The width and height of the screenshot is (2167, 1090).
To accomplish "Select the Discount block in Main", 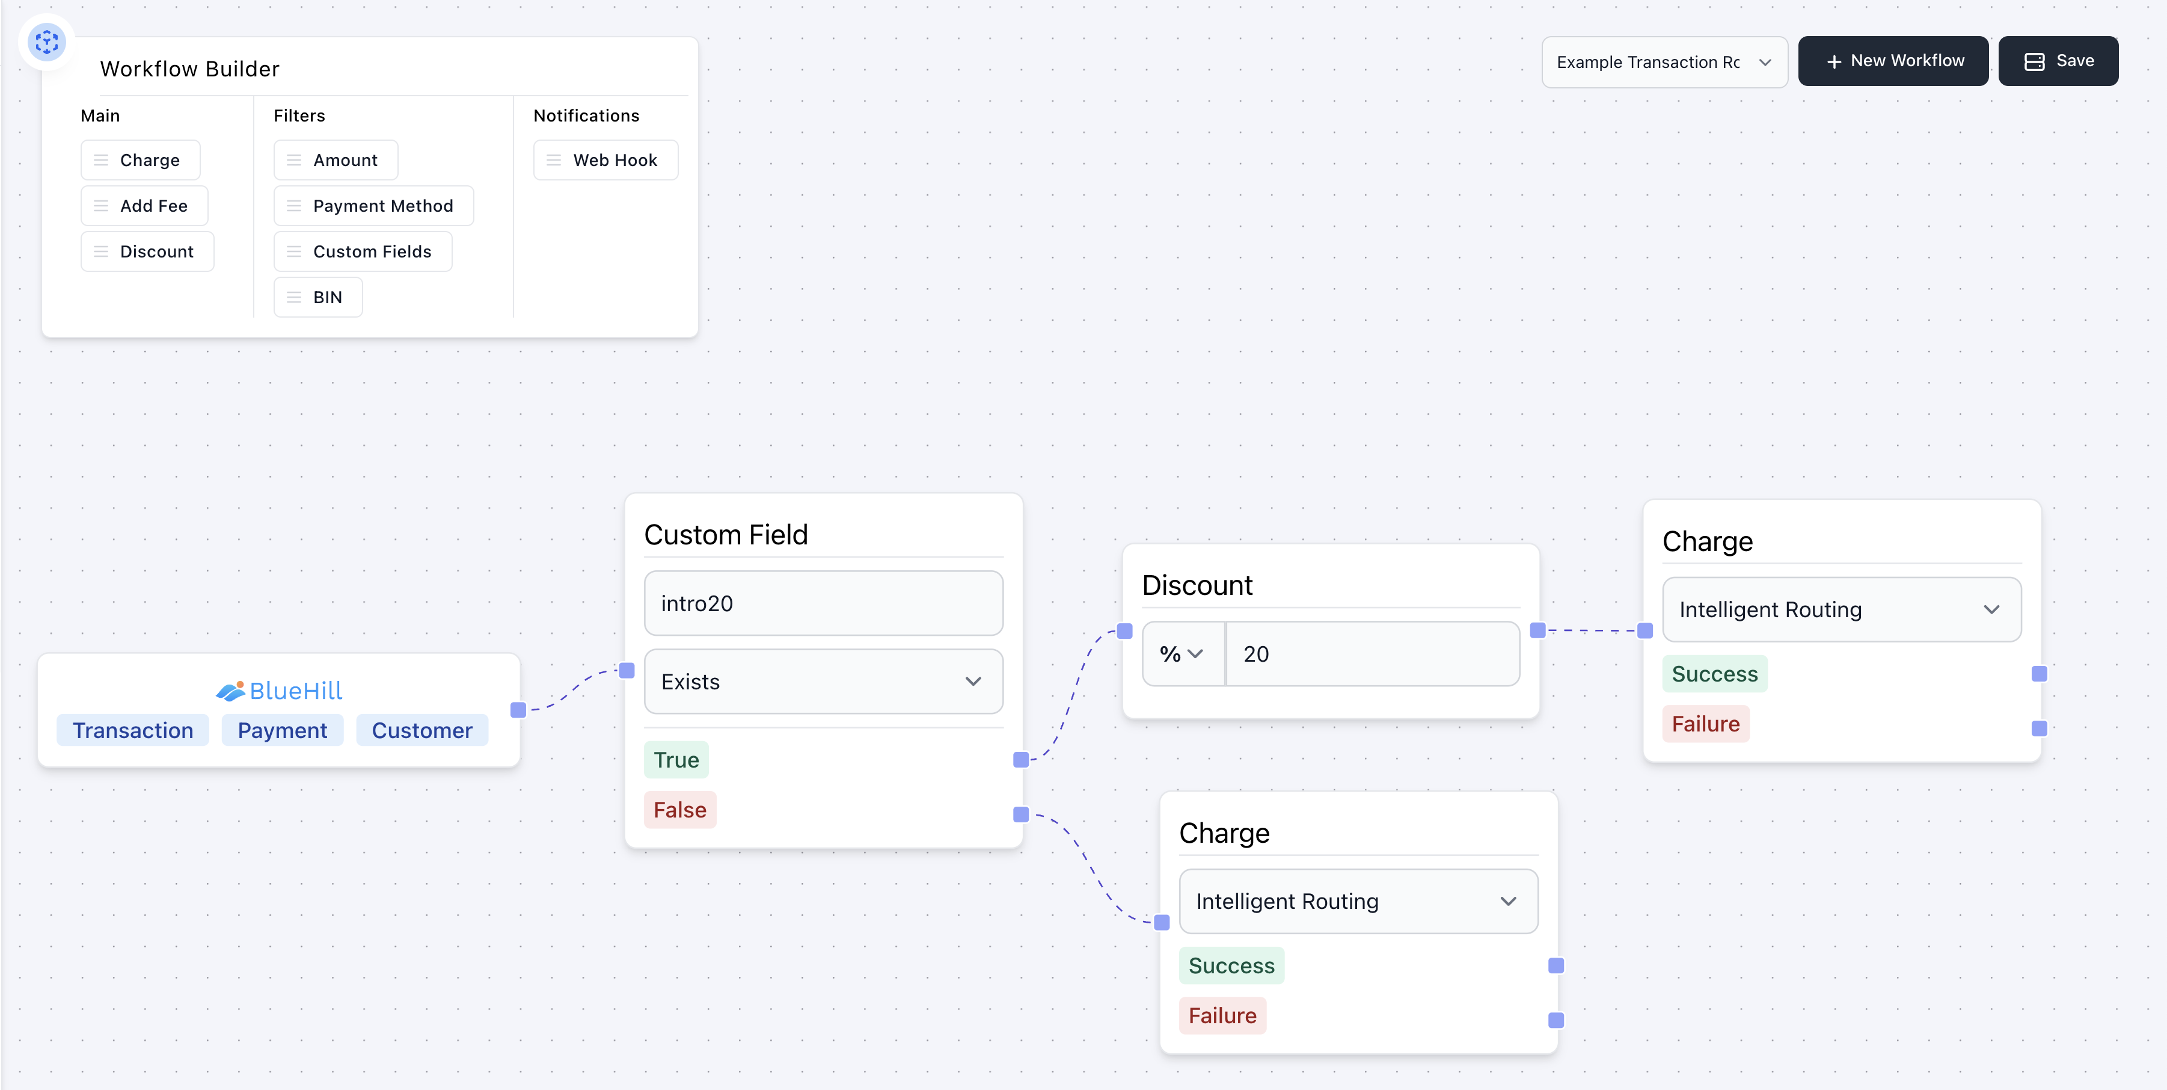I will (x=147, y=251).
